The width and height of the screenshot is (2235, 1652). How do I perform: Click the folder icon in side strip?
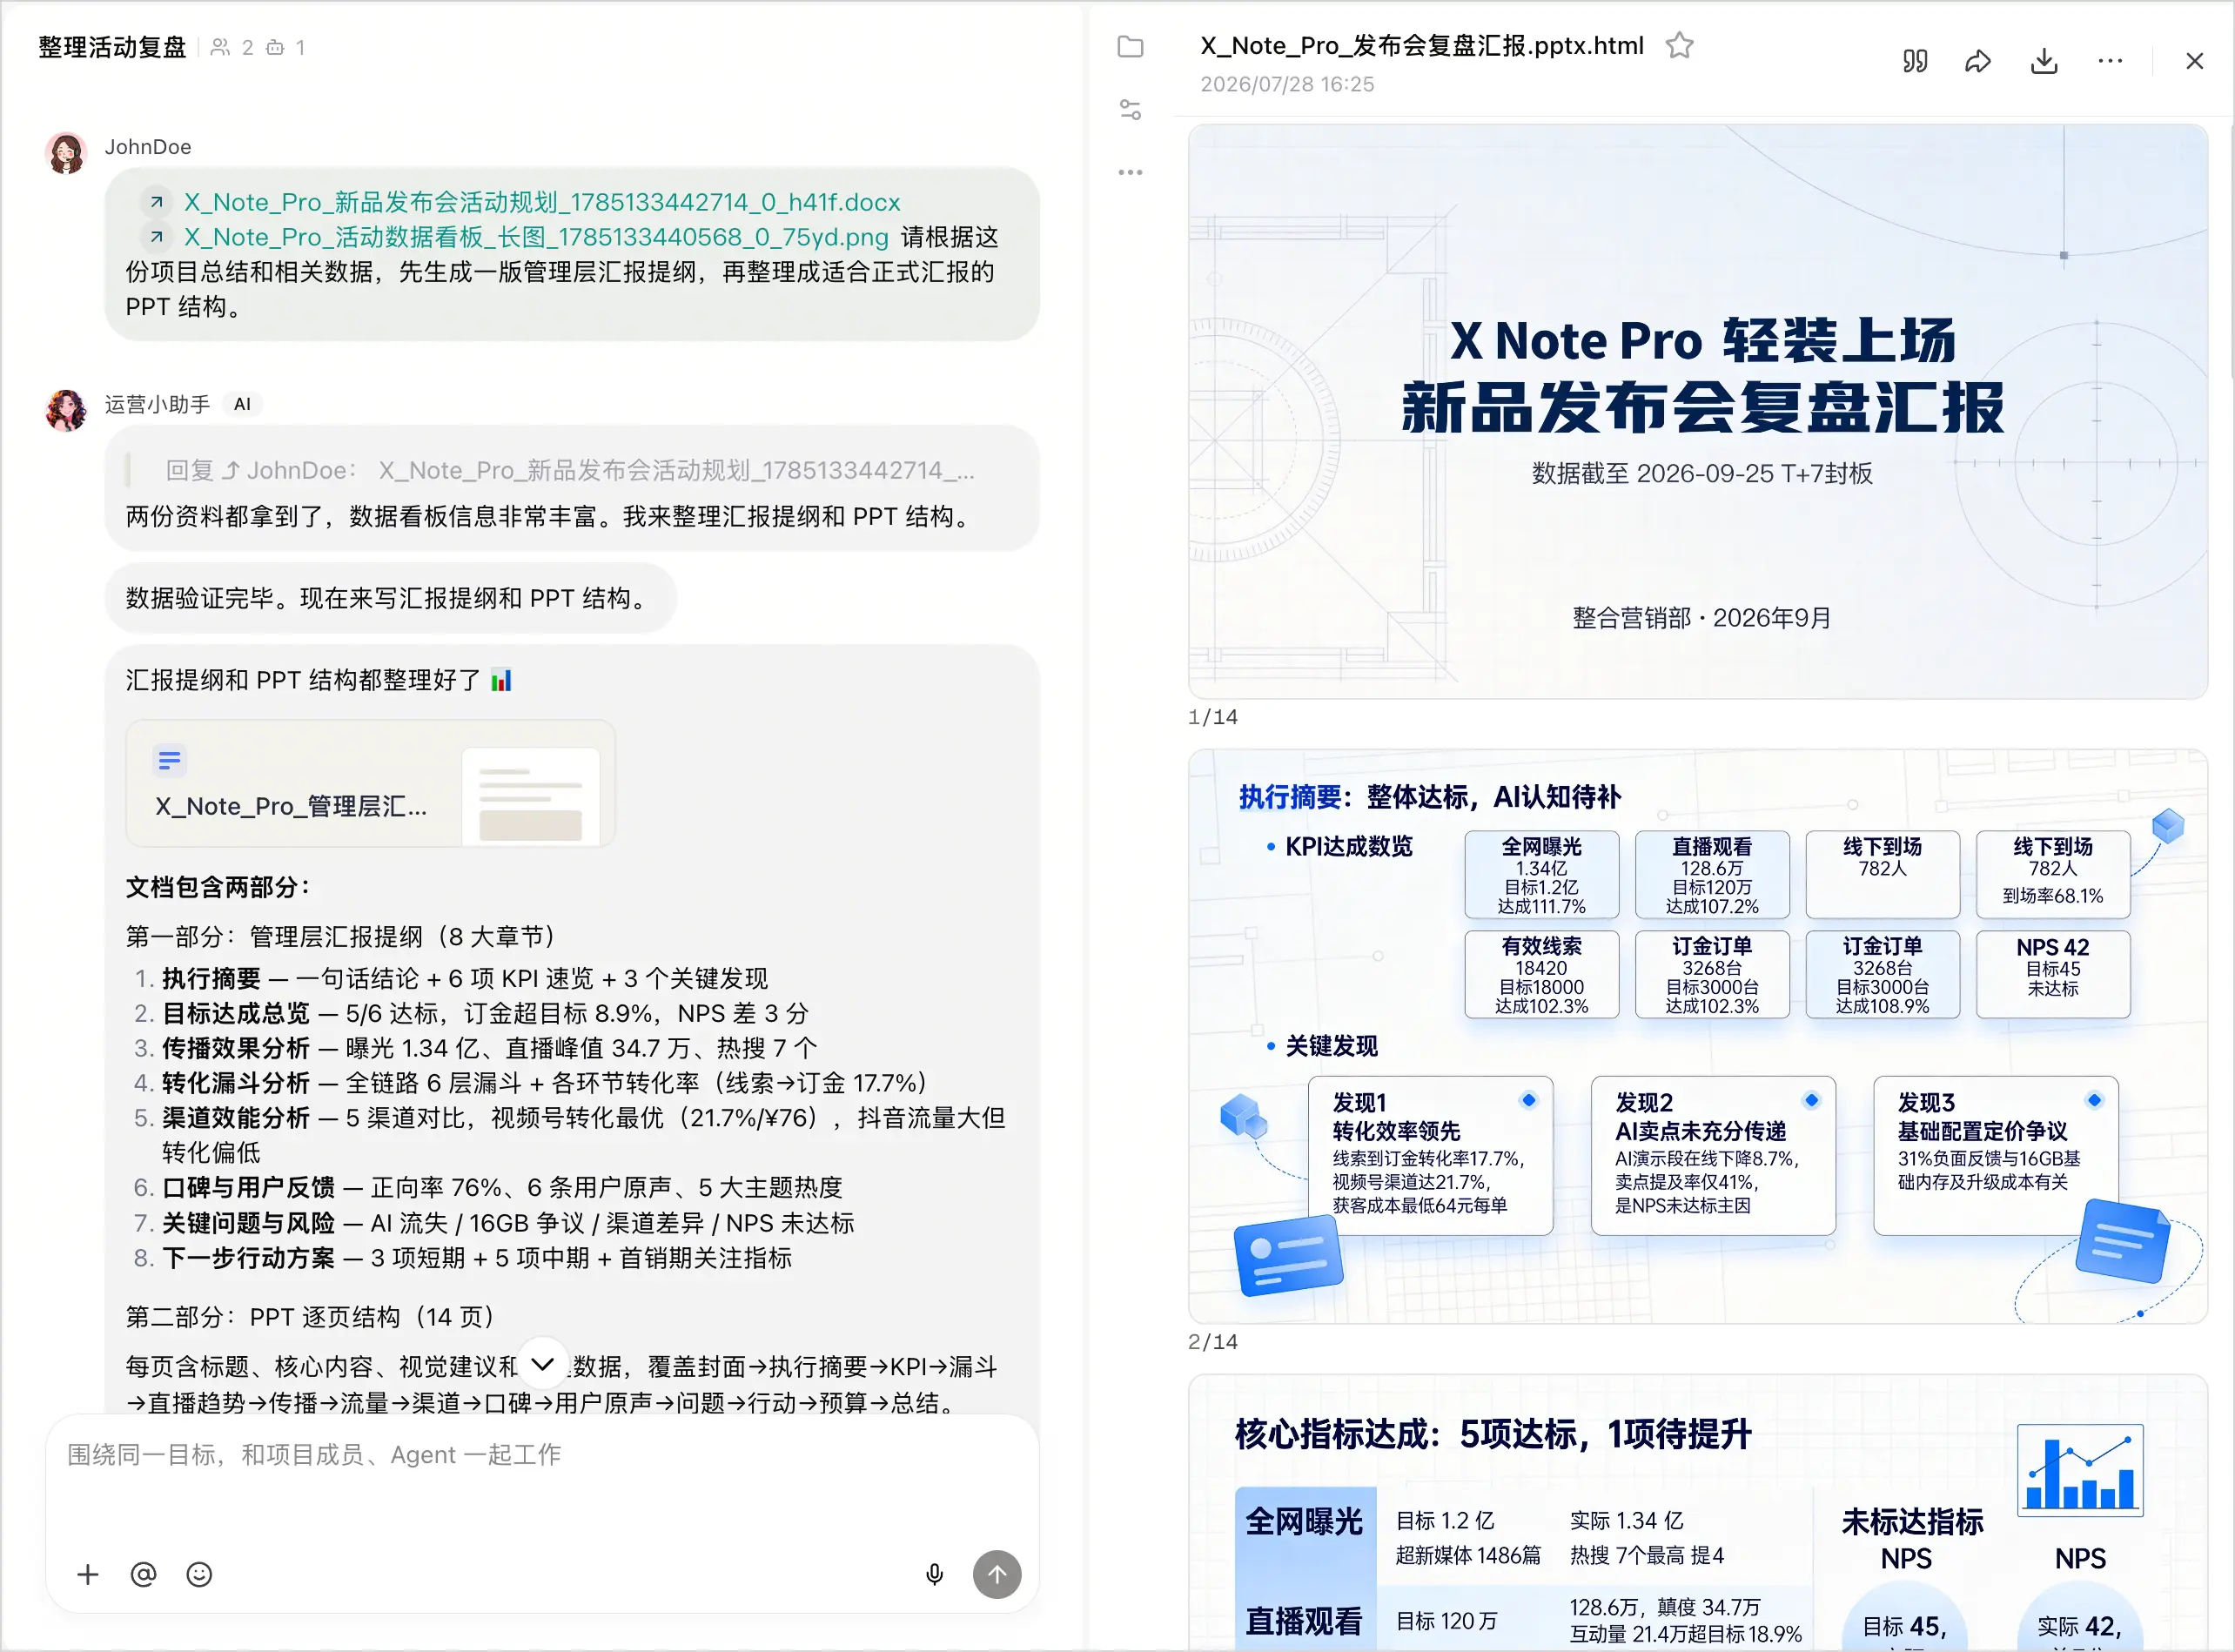tap(1130, 47)
